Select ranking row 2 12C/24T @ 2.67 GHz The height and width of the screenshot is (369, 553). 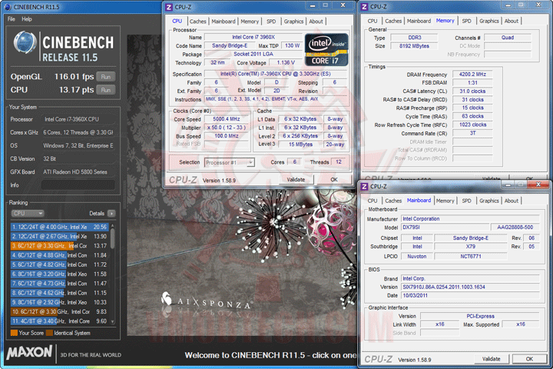(x=60, y=236)
